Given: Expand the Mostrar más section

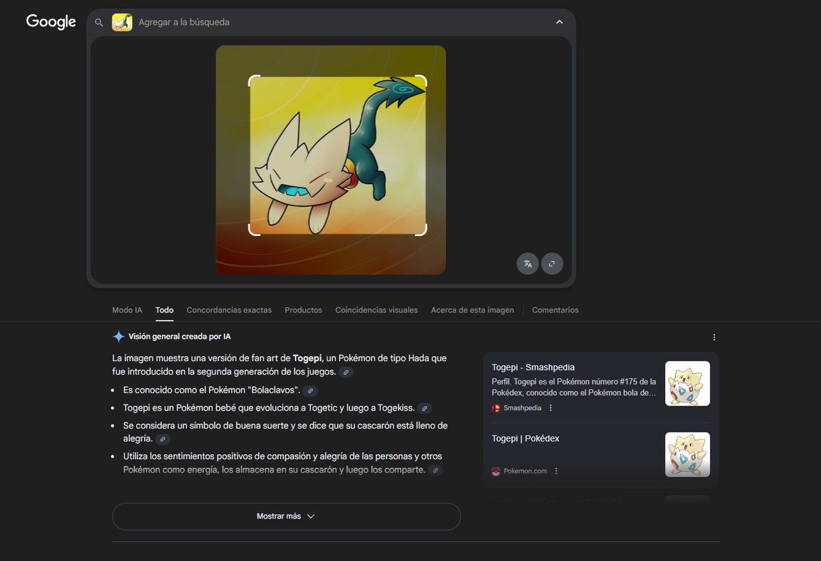Looking at the screenshot, I should click(285, 517).
